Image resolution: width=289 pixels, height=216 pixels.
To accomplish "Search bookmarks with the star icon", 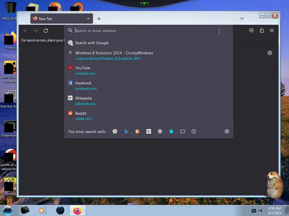I will click(171, 132).
